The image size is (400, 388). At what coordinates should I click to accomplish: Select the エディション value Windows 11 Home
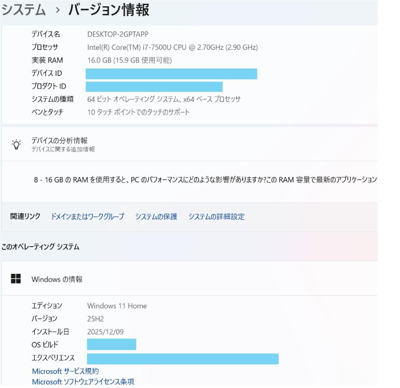click(x=117, y=306)
